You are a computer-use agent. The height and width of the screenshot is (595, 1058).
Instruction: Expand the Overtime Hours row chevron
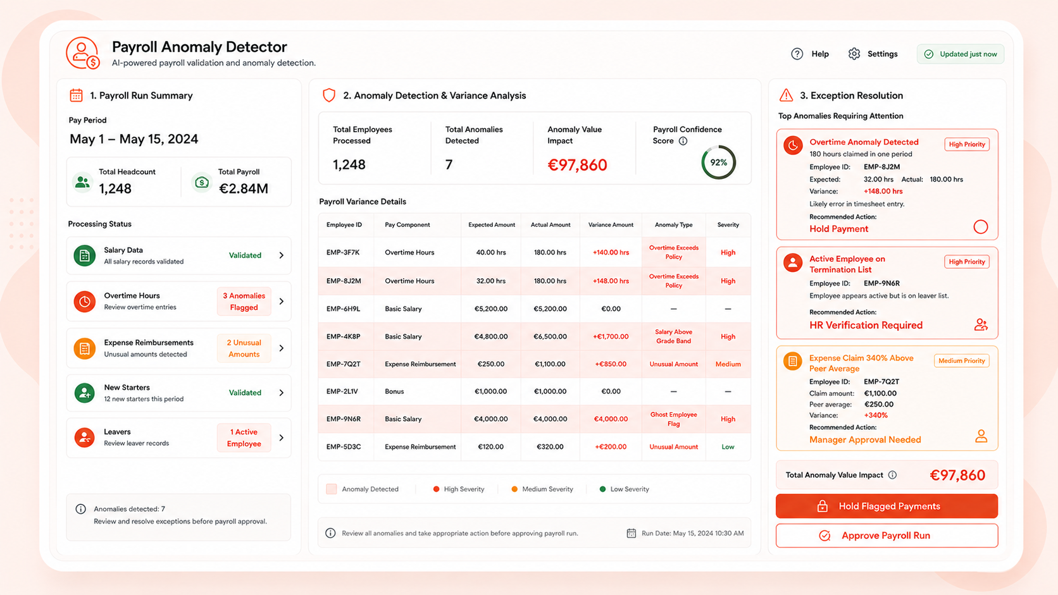tap(282, 301)
